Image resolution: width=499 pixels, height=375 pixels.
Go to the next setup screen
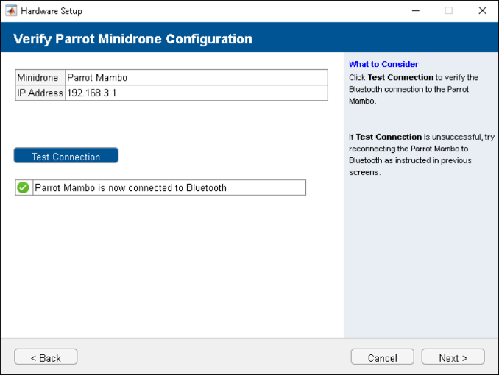coord(453,358)
